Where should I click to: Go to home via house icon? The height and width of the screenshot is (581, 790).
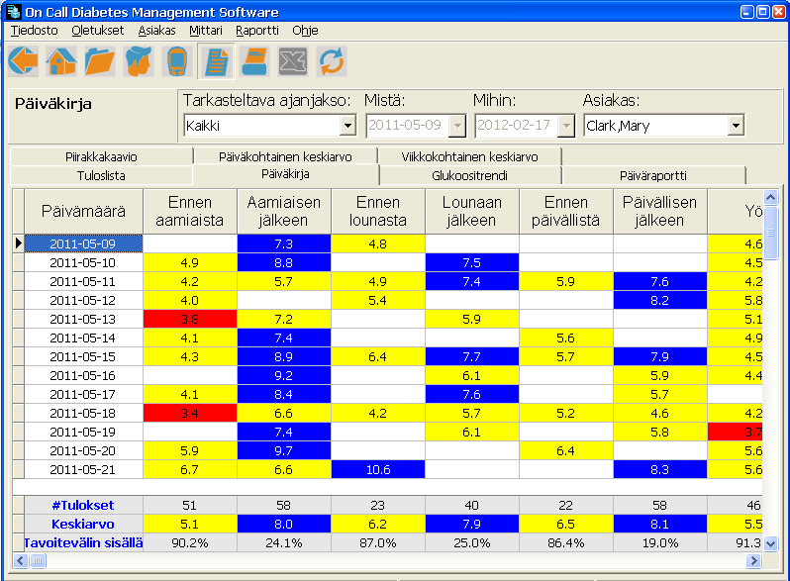[x=61, y=61]
